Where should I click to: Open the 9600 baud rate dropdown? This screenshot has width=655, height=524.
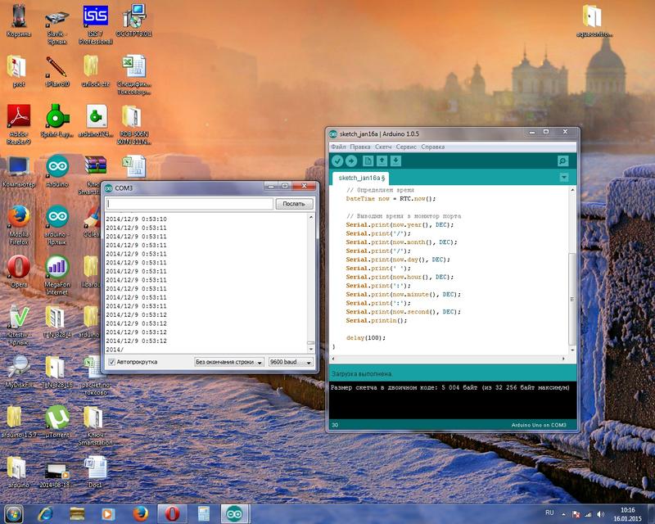click(291, 361)
